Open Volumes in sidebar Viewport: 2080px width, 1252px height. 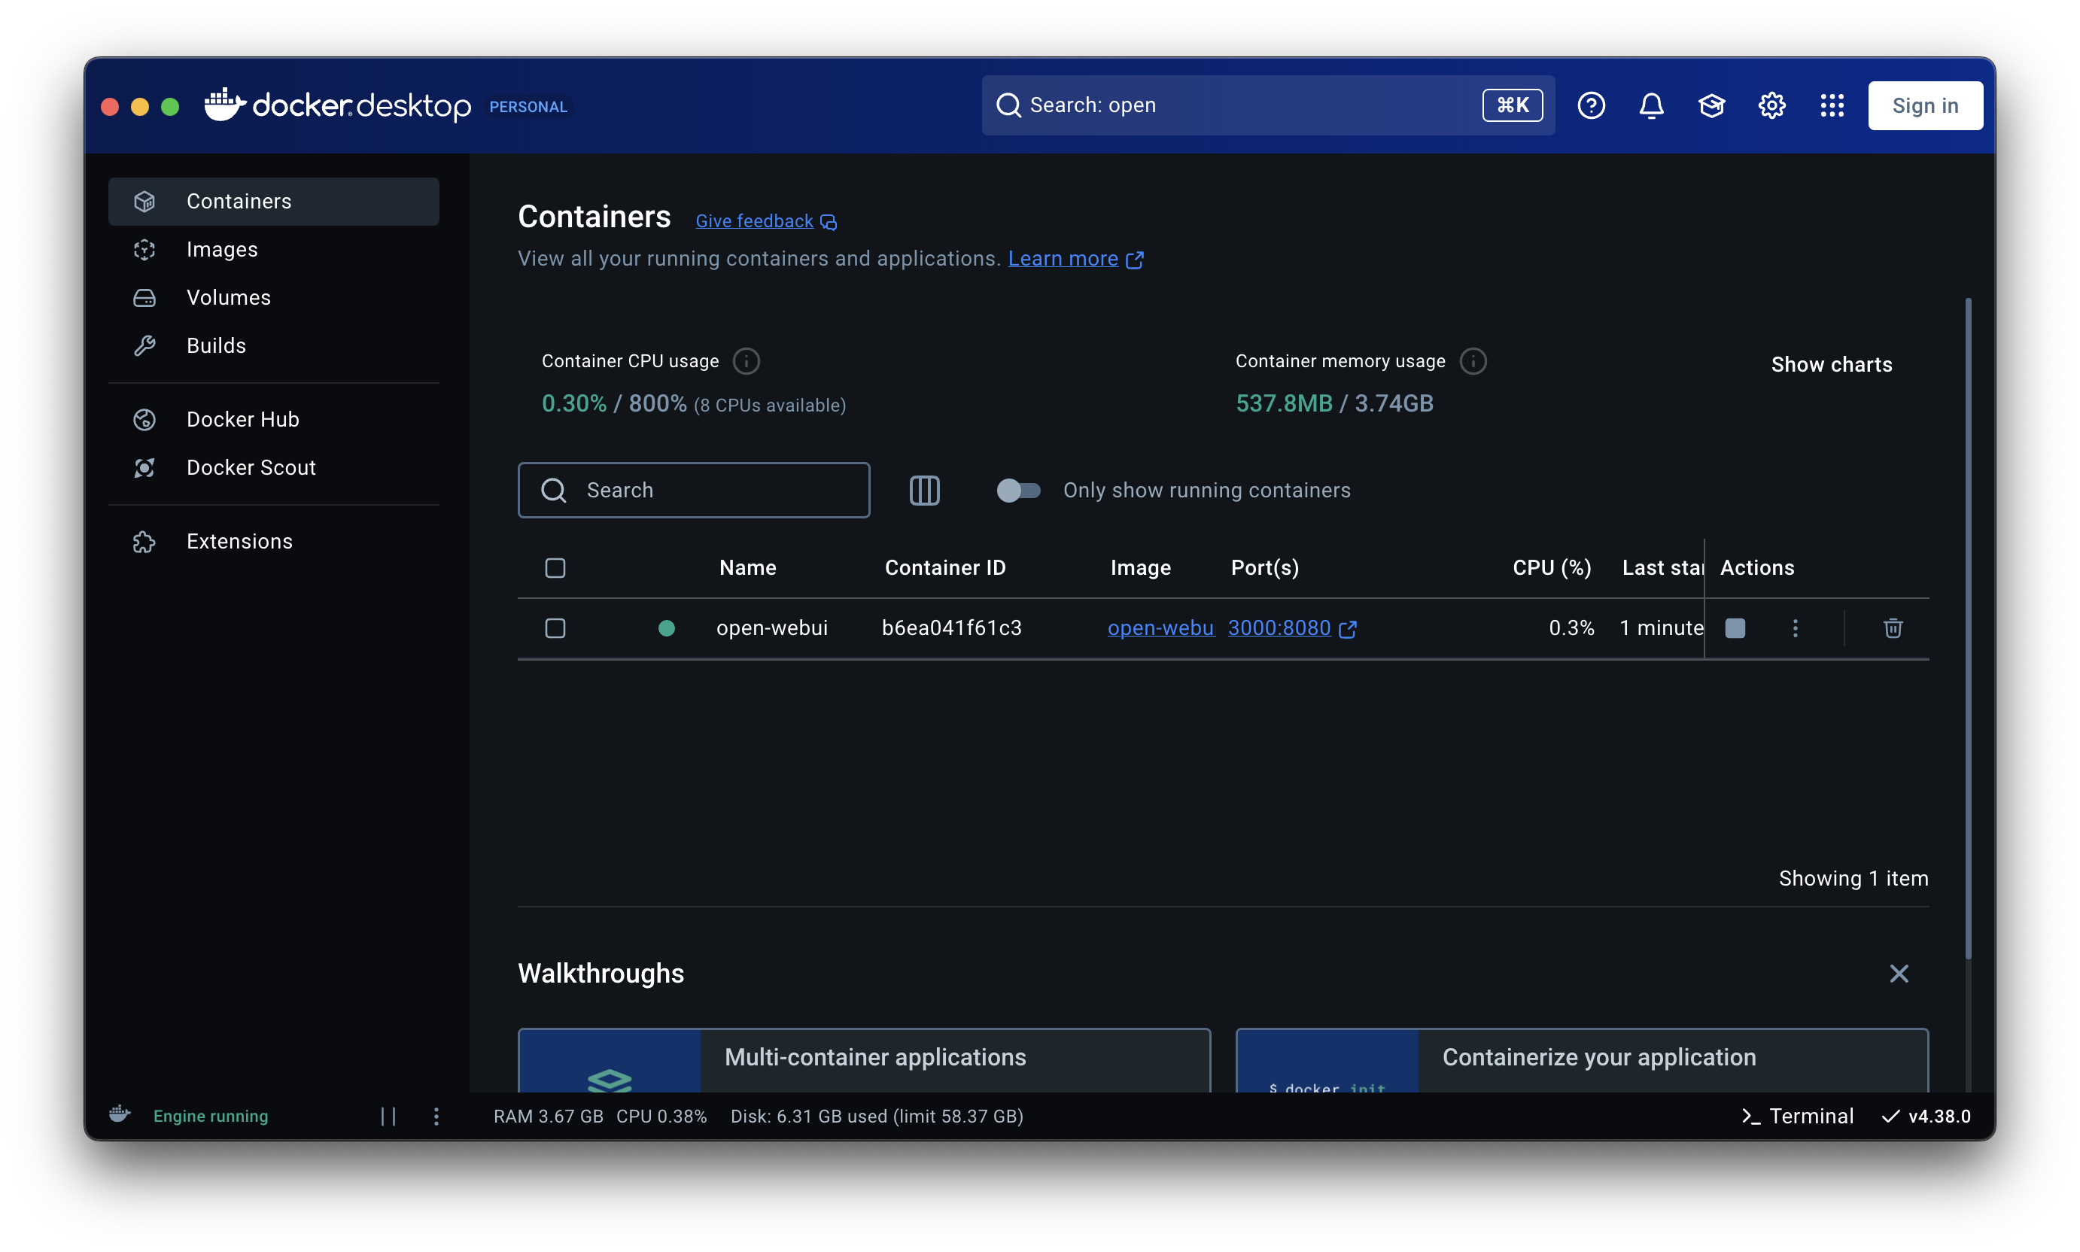(x=273, y=297)
